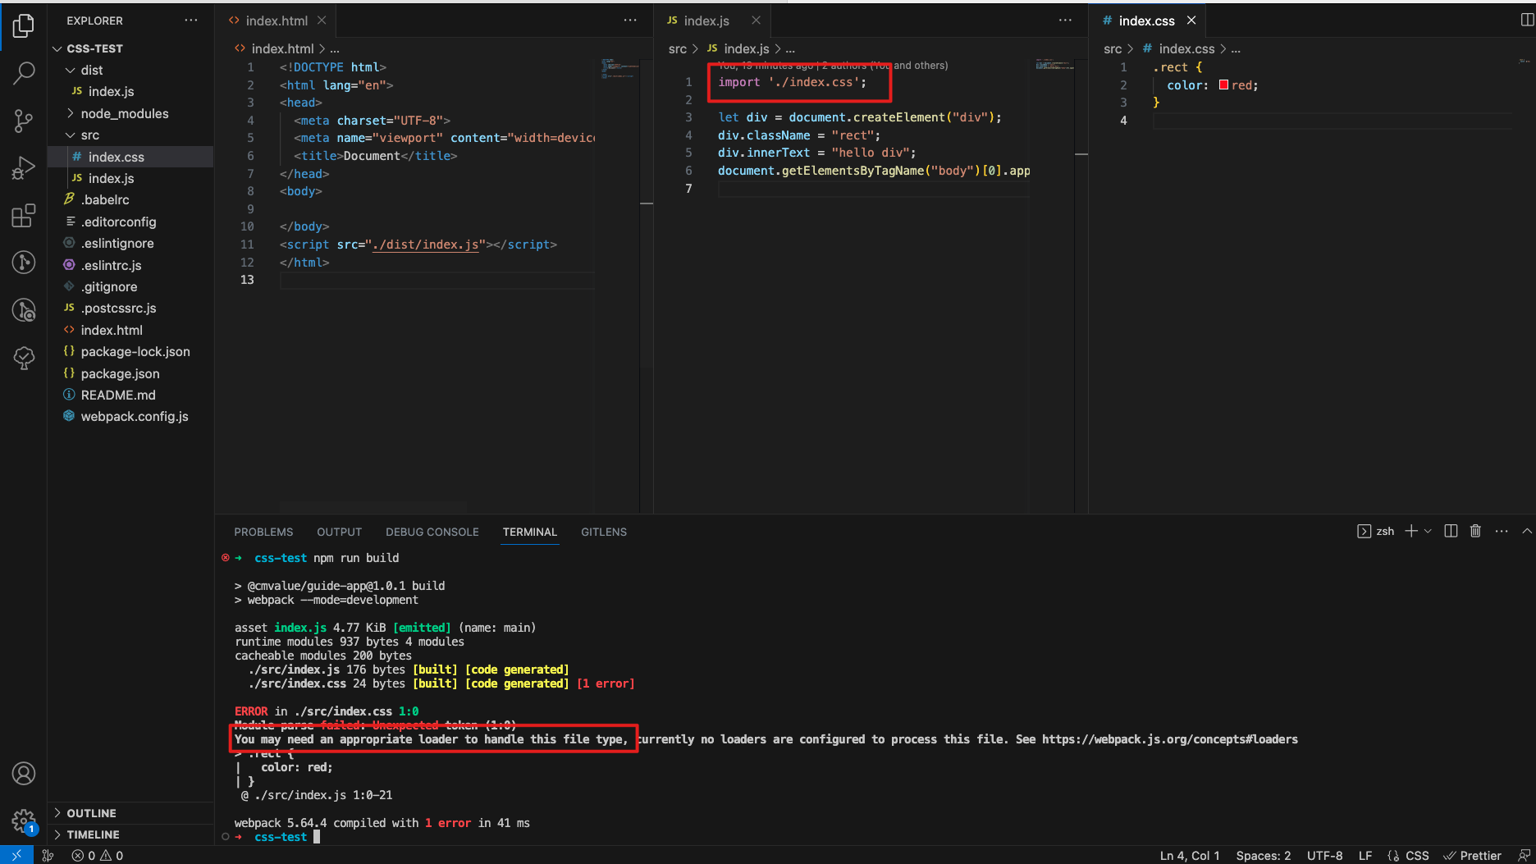Add a new terminal with plus icon

pyautogui.click(x=1411, y=531)
